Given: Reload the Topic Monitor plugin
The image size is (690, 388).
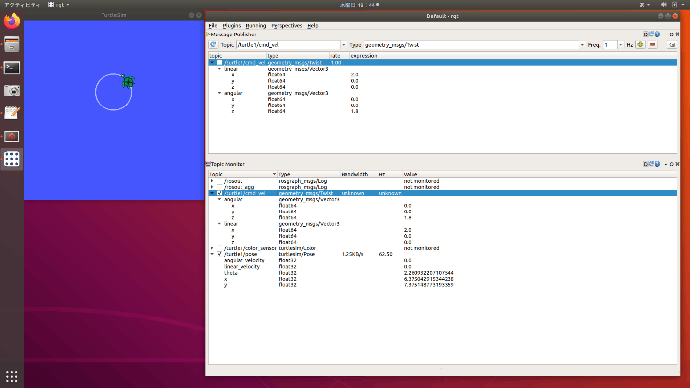Looking at the screenshot, I should pyautogui.click(x=651, y=164).
